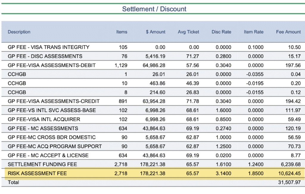Click the 1.2400 item rate value

(256, 165)
